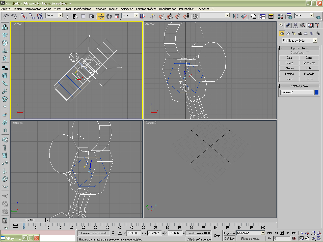This screenshot has width=323, height=242.
Task: Open the Animación menu
Action: [127, 9]
